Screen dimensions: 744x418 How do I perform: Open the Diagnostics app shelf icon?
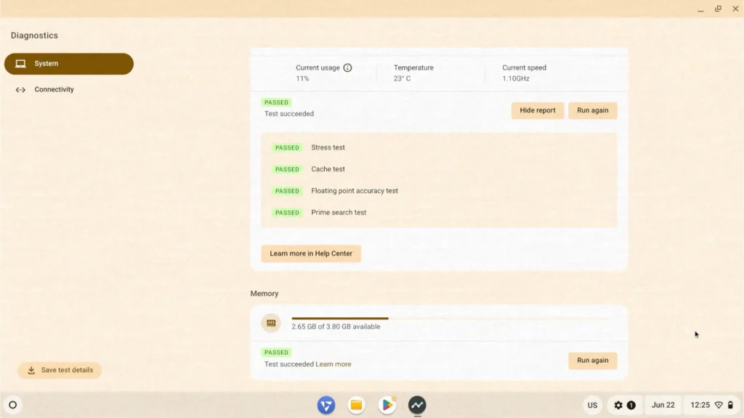(417, 405)
